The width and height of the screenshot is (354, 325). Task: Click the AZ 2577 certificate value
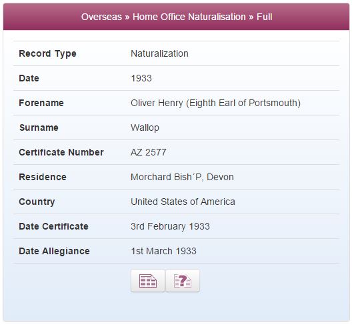click(149, 152)
